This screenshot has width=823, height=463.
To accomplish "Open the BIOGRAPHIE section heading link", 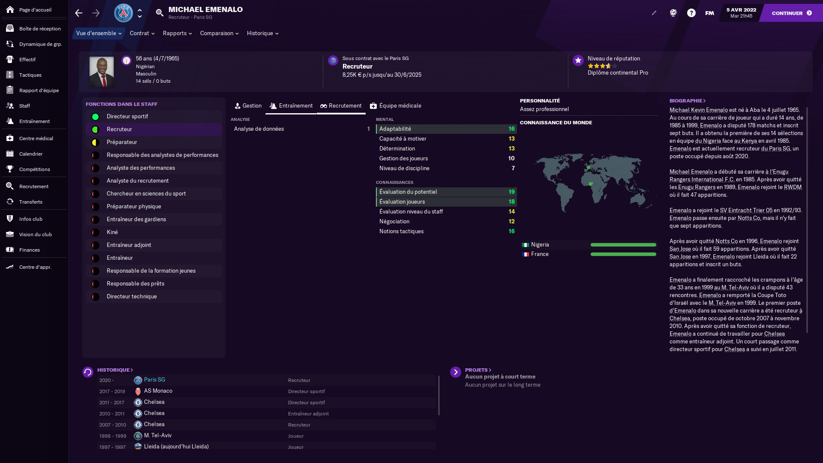I will coord(688,101).
